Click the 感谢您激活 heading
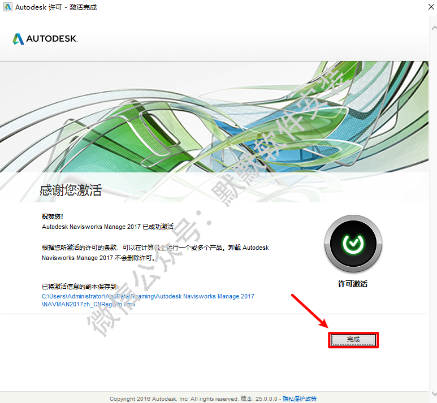The height and width of the screenshot is (403, 437). tap(71, 190)
